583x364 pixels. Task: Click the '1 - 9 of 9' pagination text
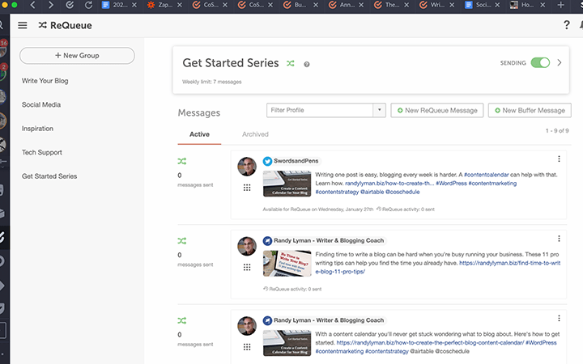point(557,131)
